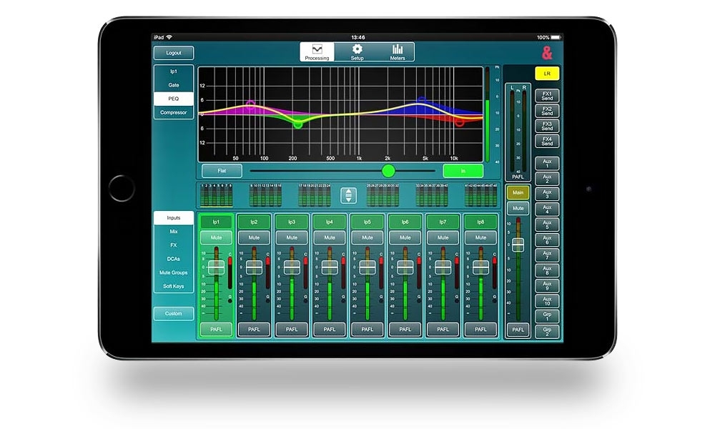This screenshot has width=715, height=429.
Task: Toggle PAFL on channel Ip5
Action: pyautogui.click(x=367, y=329)
